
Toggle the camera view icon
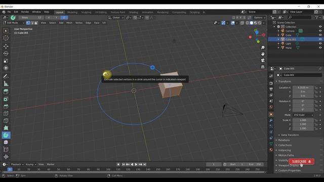[x=263, y=60]
